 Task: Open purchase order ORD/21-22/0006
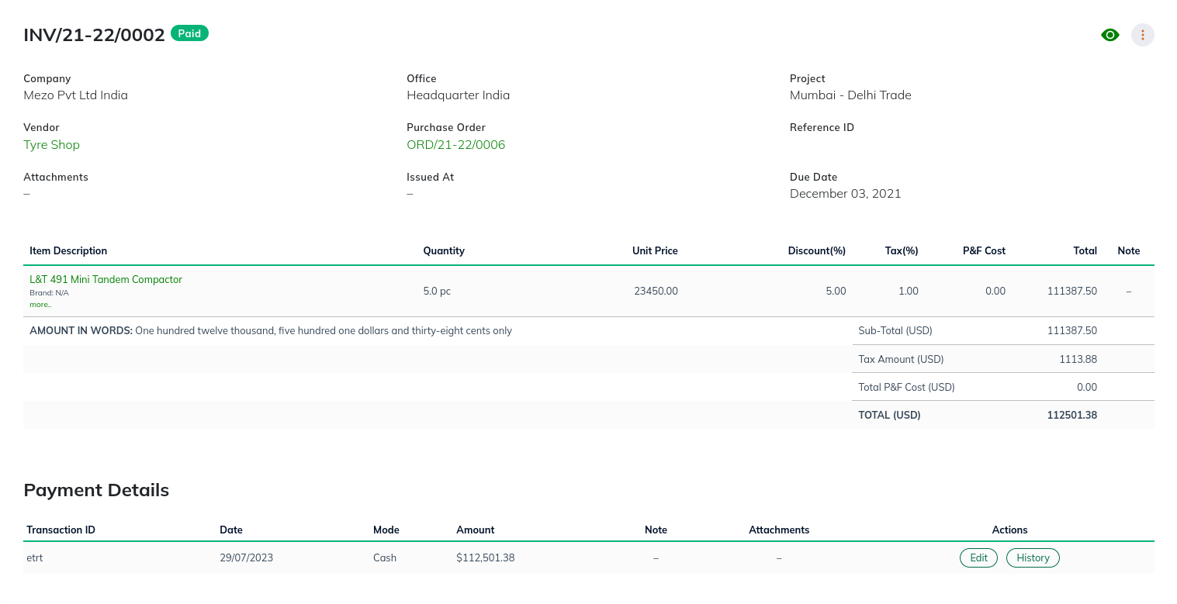tap(455, 145)
